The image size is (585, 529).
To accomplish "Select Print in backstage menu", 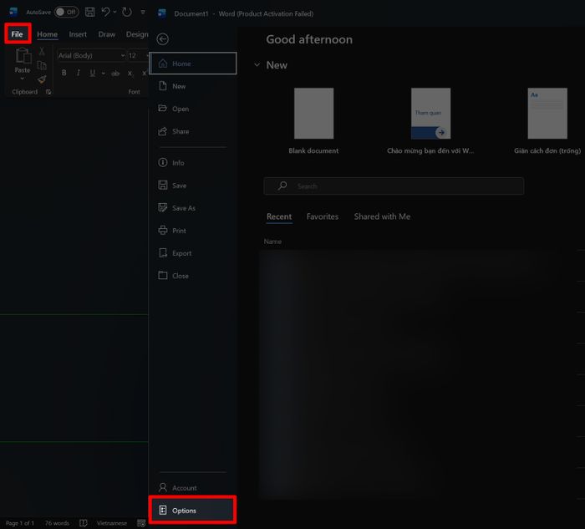I will coord(193,231).
